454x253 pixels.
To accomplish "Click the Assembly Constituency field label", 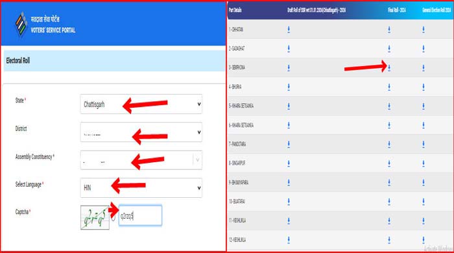I will 35,157.
